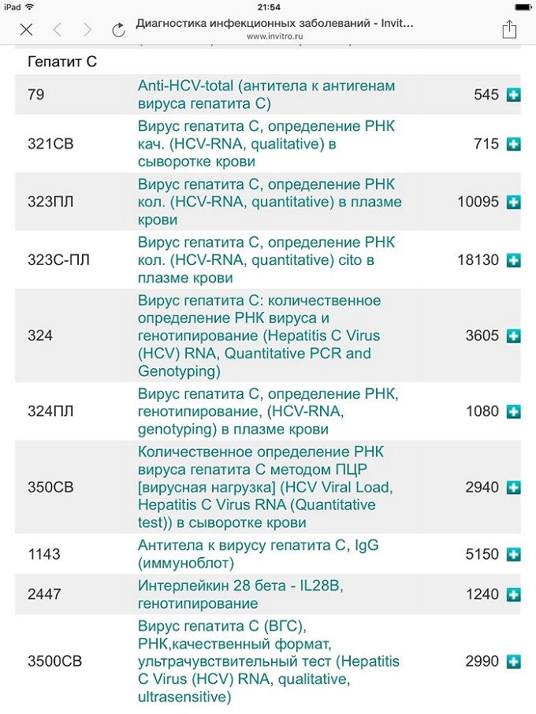Go forward to the next page
The height and width of the screenshot is (714, 536).
87,30
